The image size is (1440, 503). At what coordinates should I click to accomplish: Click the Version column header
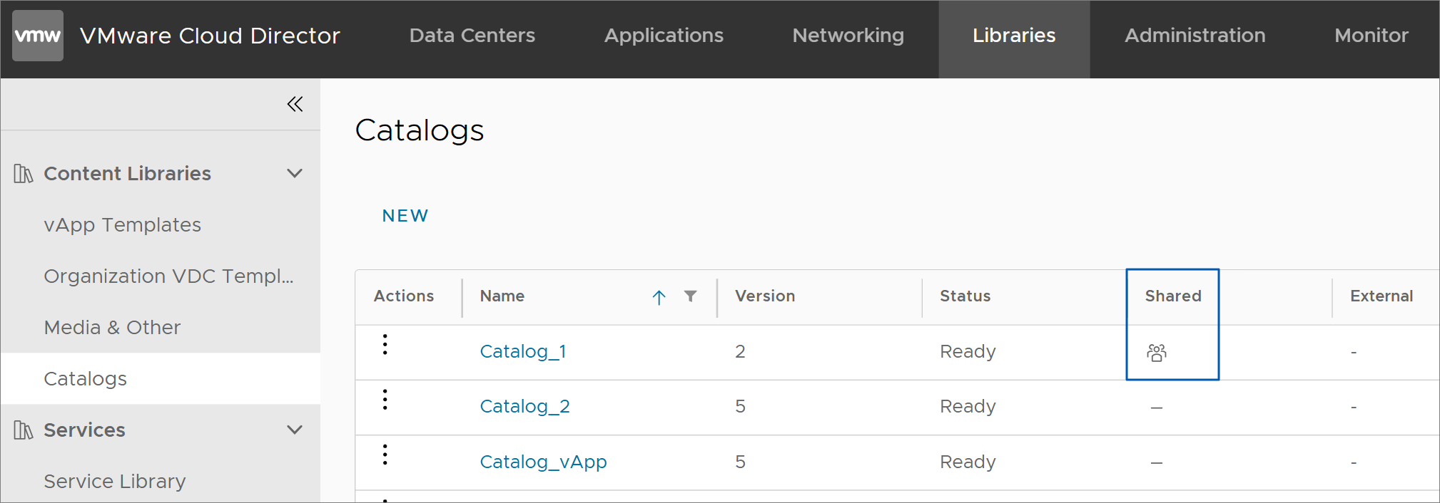tap(765, 296)
